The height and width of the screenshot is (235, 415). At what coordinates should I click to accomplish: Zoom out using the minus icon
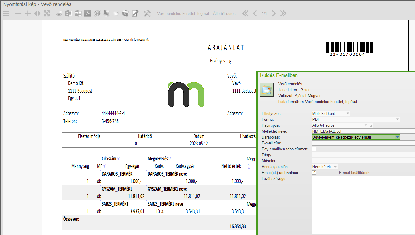coord(18,13)
